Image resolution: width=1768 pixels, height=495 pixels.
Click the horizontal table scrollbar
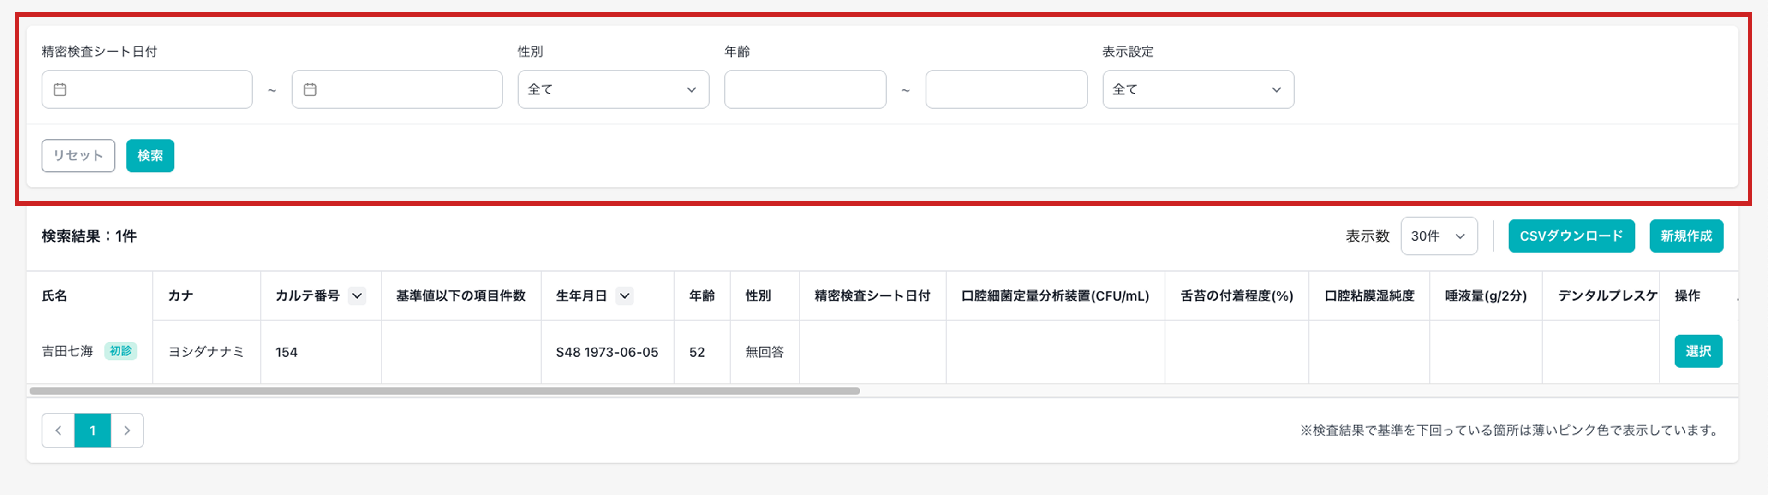click(x=445, y=391)
